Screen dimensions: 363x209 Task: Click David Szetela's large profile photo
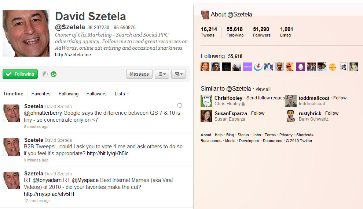click(26, 33)
